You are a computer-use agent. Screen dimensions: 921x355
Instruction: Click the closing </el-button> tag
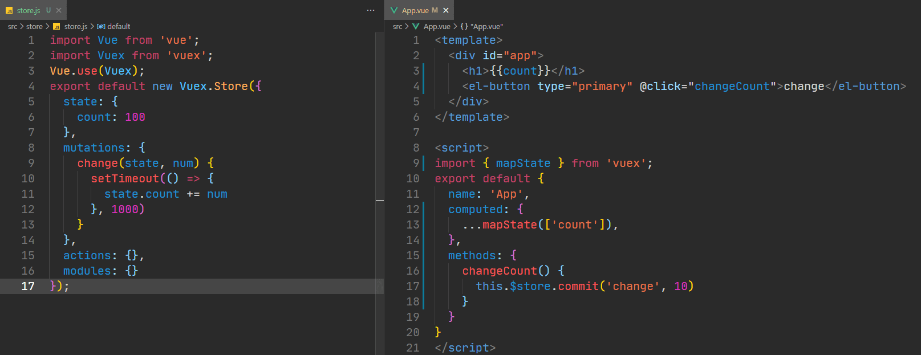pos(866,87)
